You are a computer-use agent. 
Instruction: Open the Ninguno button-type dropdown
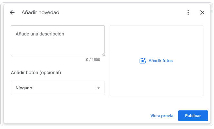point(58,88)
